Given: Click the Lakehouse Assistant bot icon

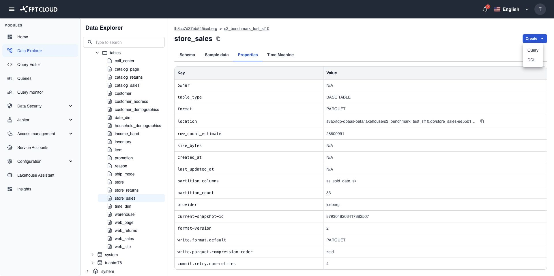Looking at the screenshot, I should [x=10, y=175].
